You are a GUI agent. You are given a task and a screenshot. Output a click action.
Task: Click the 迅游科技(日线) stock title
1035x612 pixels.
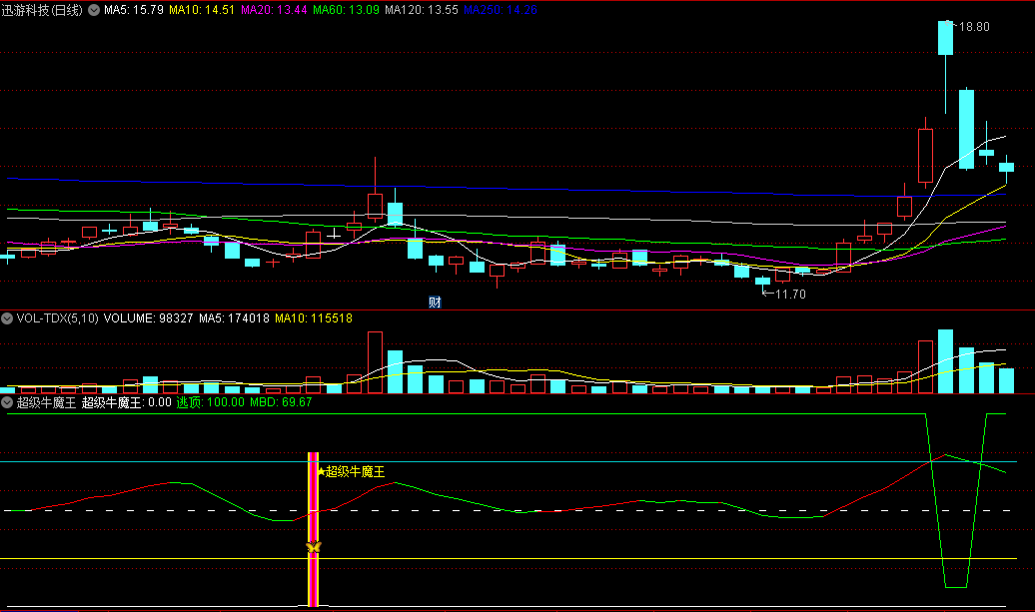click(x=42, y=10)
